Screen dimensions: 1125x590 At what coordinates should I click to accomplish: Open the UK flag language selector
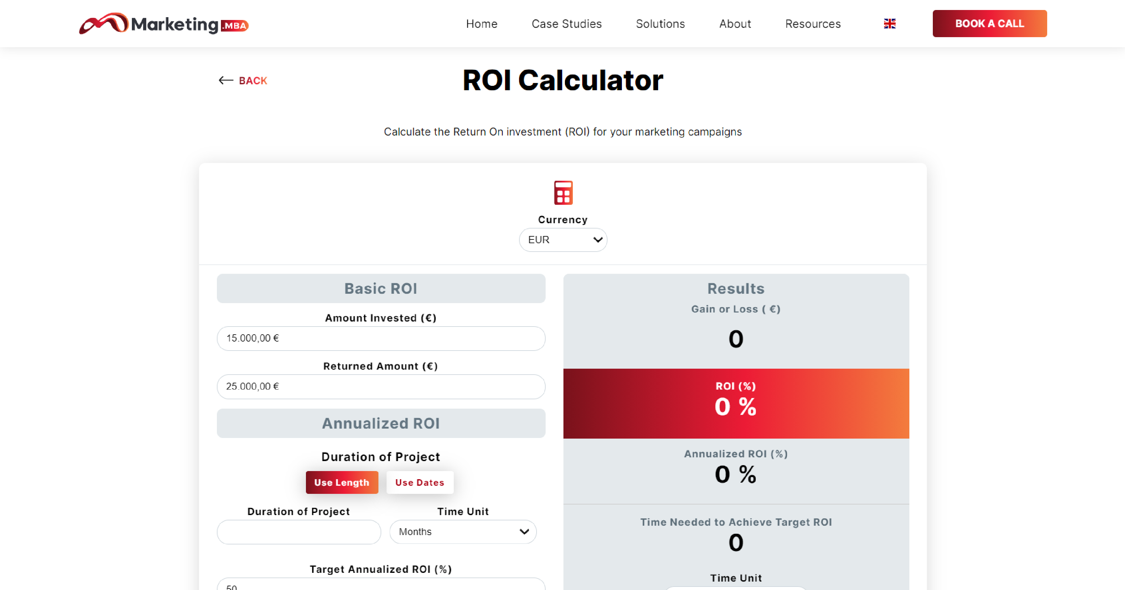coord(889,23)
